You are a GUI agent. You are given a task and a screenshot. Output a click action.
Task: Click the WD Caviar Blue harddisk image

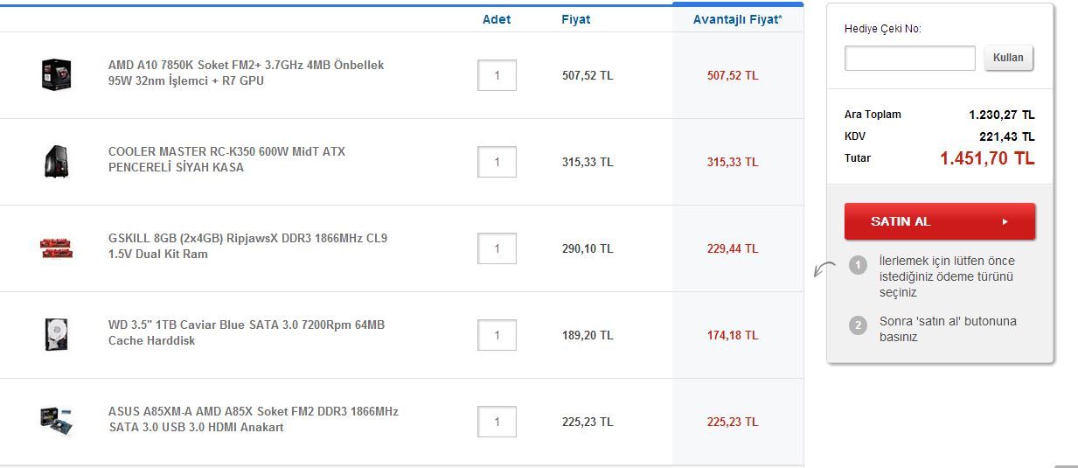click(56, 335)
